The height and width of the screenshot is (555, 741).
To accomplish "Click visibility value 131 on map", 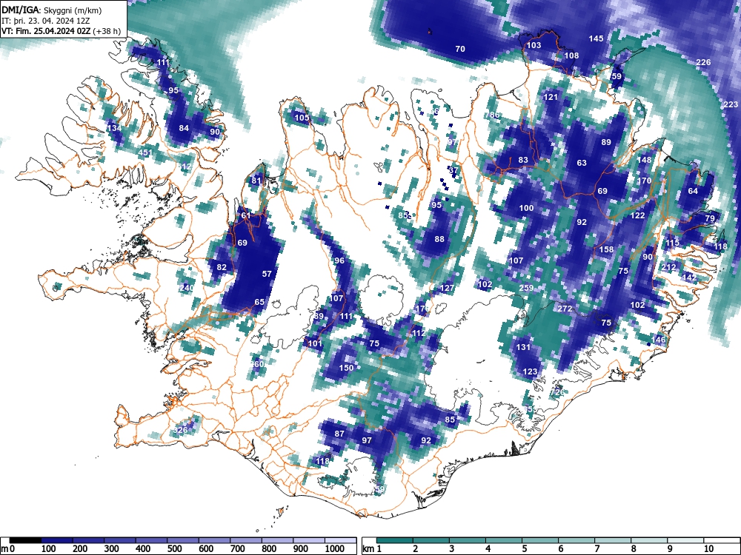I will tap(523, 347).
